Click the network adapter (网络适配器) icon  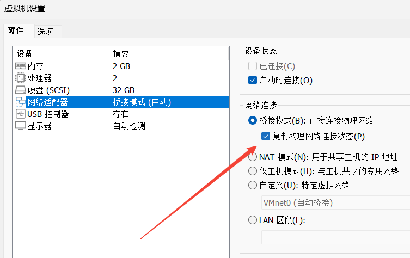click(x=20, y=102)
